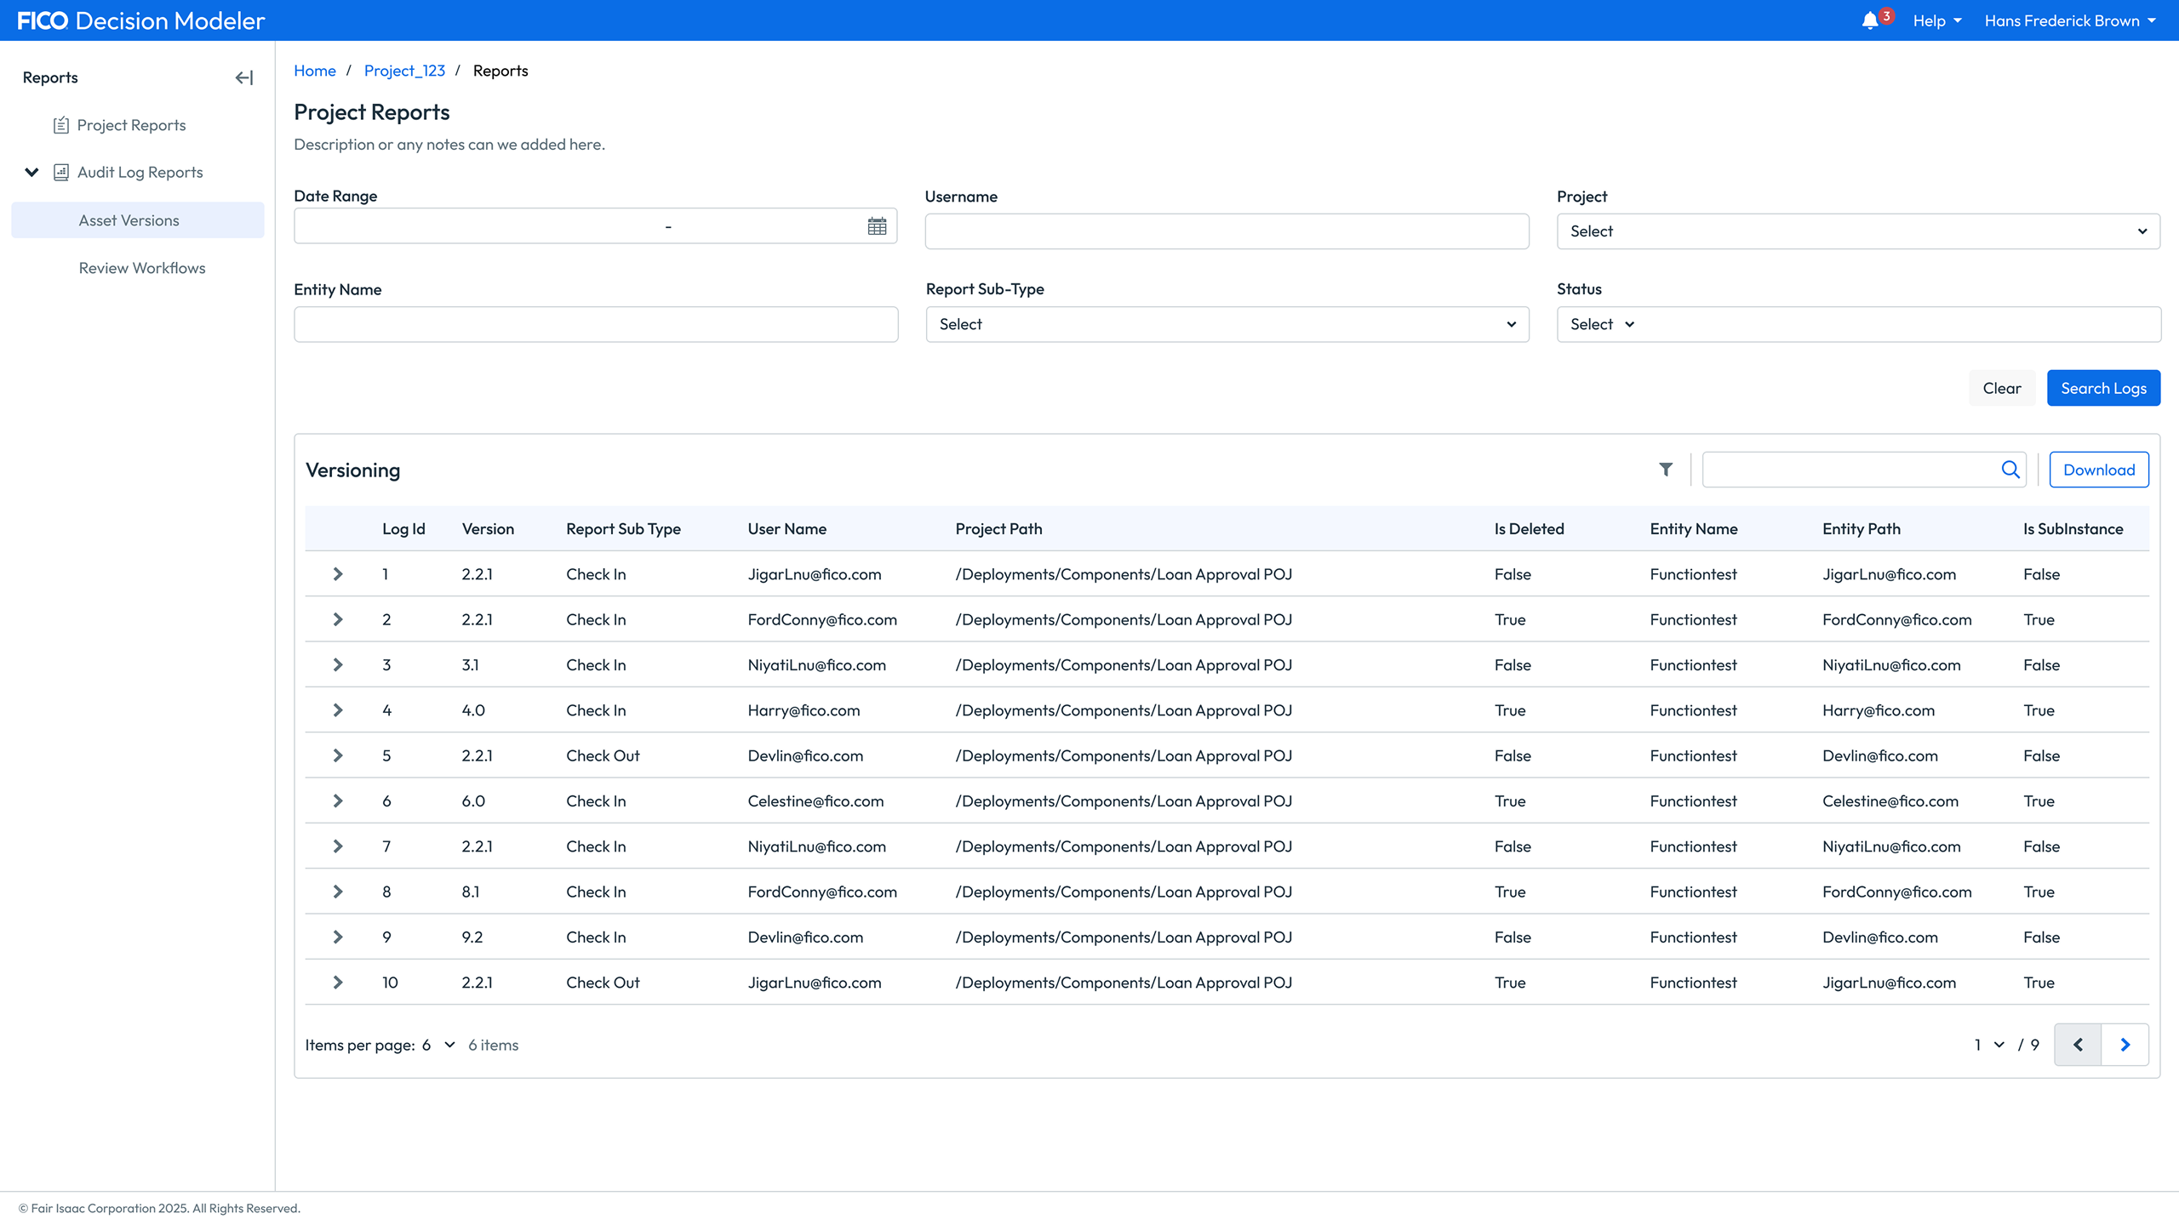Navigate to Project_123 breadcrumb link
Screen dimensions: 2179x1225
(x=404, y=71)
